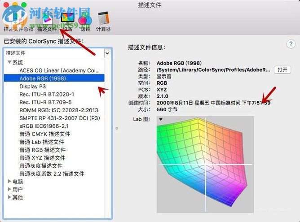Click the 空间 value RGB
Image resolution: width=300 pixels, height=222 pixels.
162,83
